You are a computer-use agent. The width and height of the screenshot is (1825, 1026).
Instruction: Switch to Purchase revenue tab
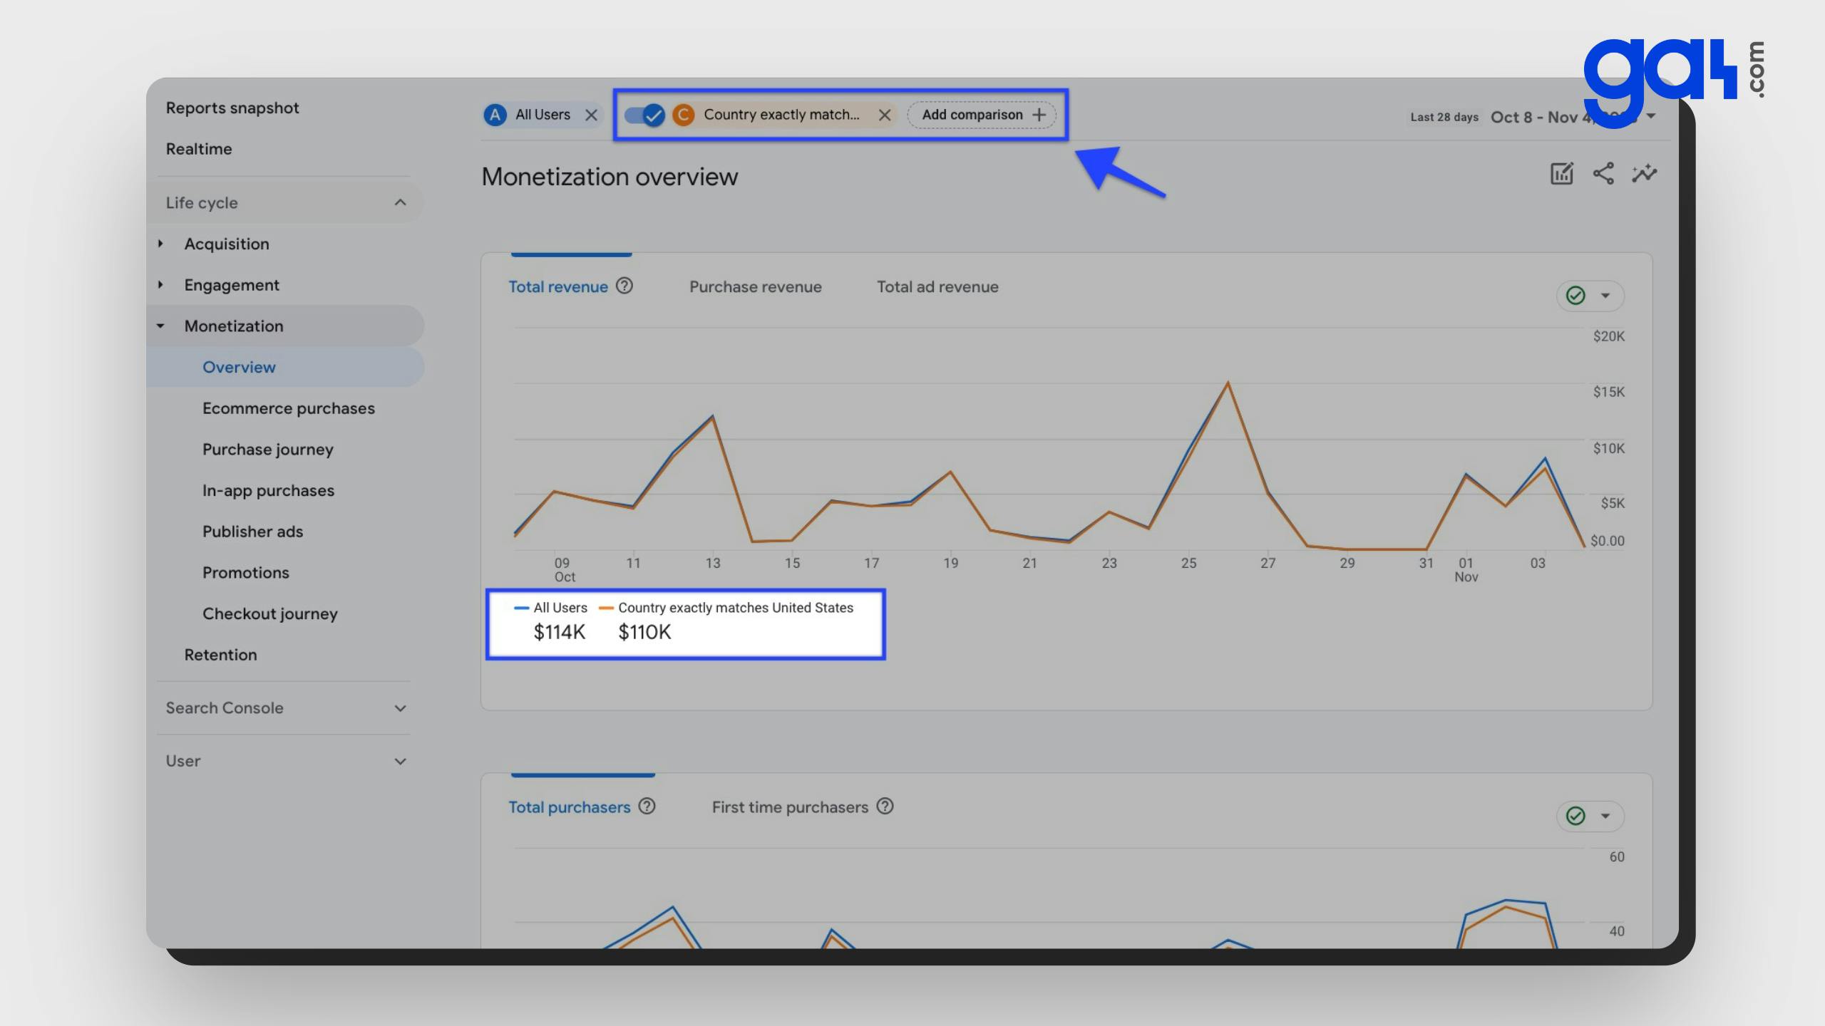(x=755, y=286)
